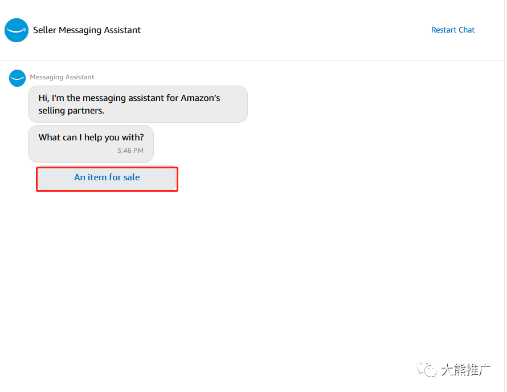Click the 5:46 PM message timestamp
Viewport: 507px width, 392px height.
(x=130, y=151)
